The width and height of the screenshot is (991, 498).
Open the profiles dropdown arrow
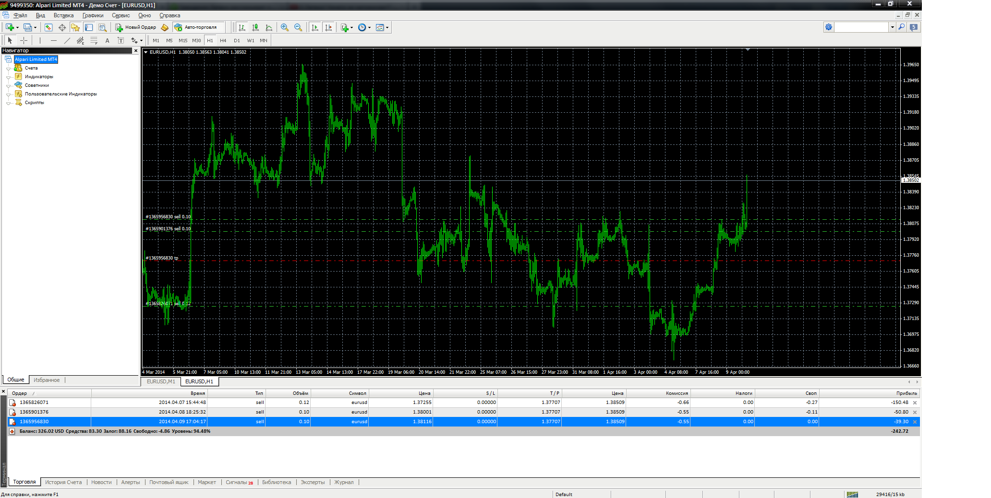tap(35, 27)
